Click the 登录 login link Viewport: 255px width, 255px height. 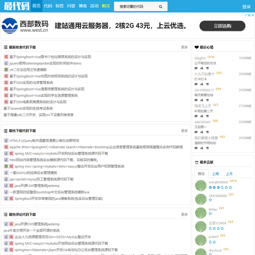coord(246,7)
